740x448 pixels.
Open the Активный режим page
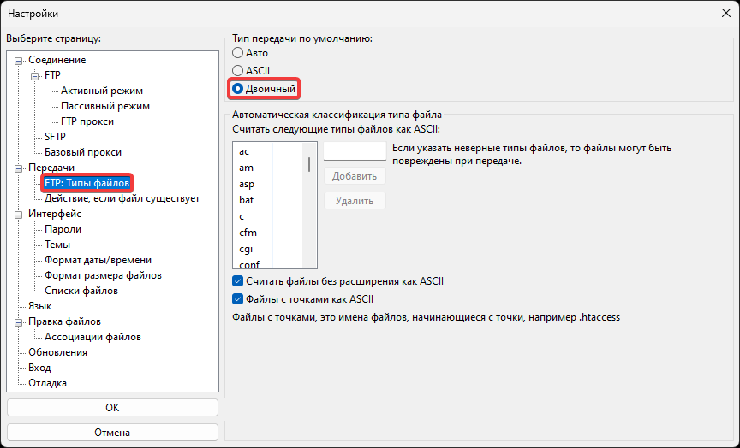pyautogui.click(x=101, y=91)
